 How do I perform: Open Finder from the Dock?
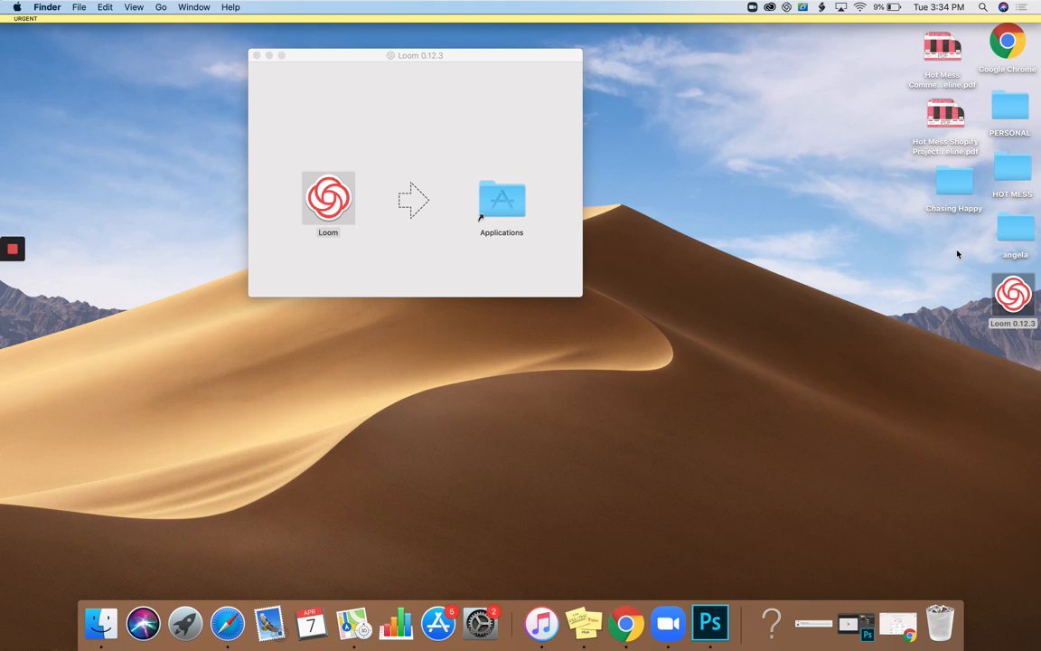pyautogui.click(x=101, y=624)
